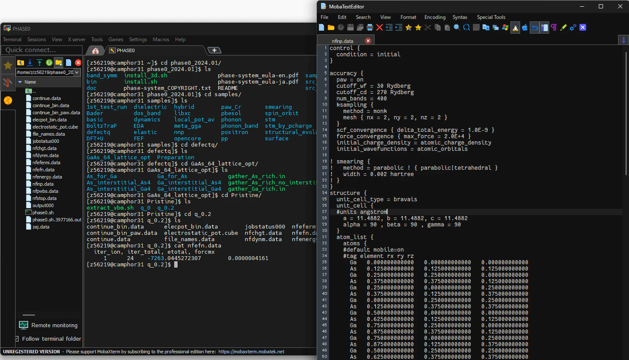Click Remote monitoring button
The width and height of the screenshot is (629, 360).
coord(48,325)
